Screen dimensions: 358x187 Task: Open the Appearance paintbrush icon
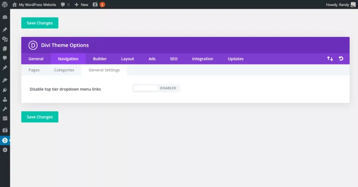pyautogui.click(x=5, y=80)
